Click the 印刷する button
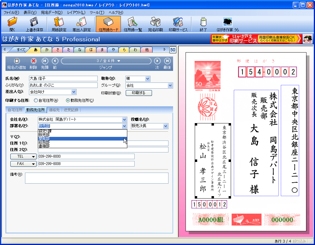Screen dimensions: 315x245 pyautogui.click(x=139, y=93)
